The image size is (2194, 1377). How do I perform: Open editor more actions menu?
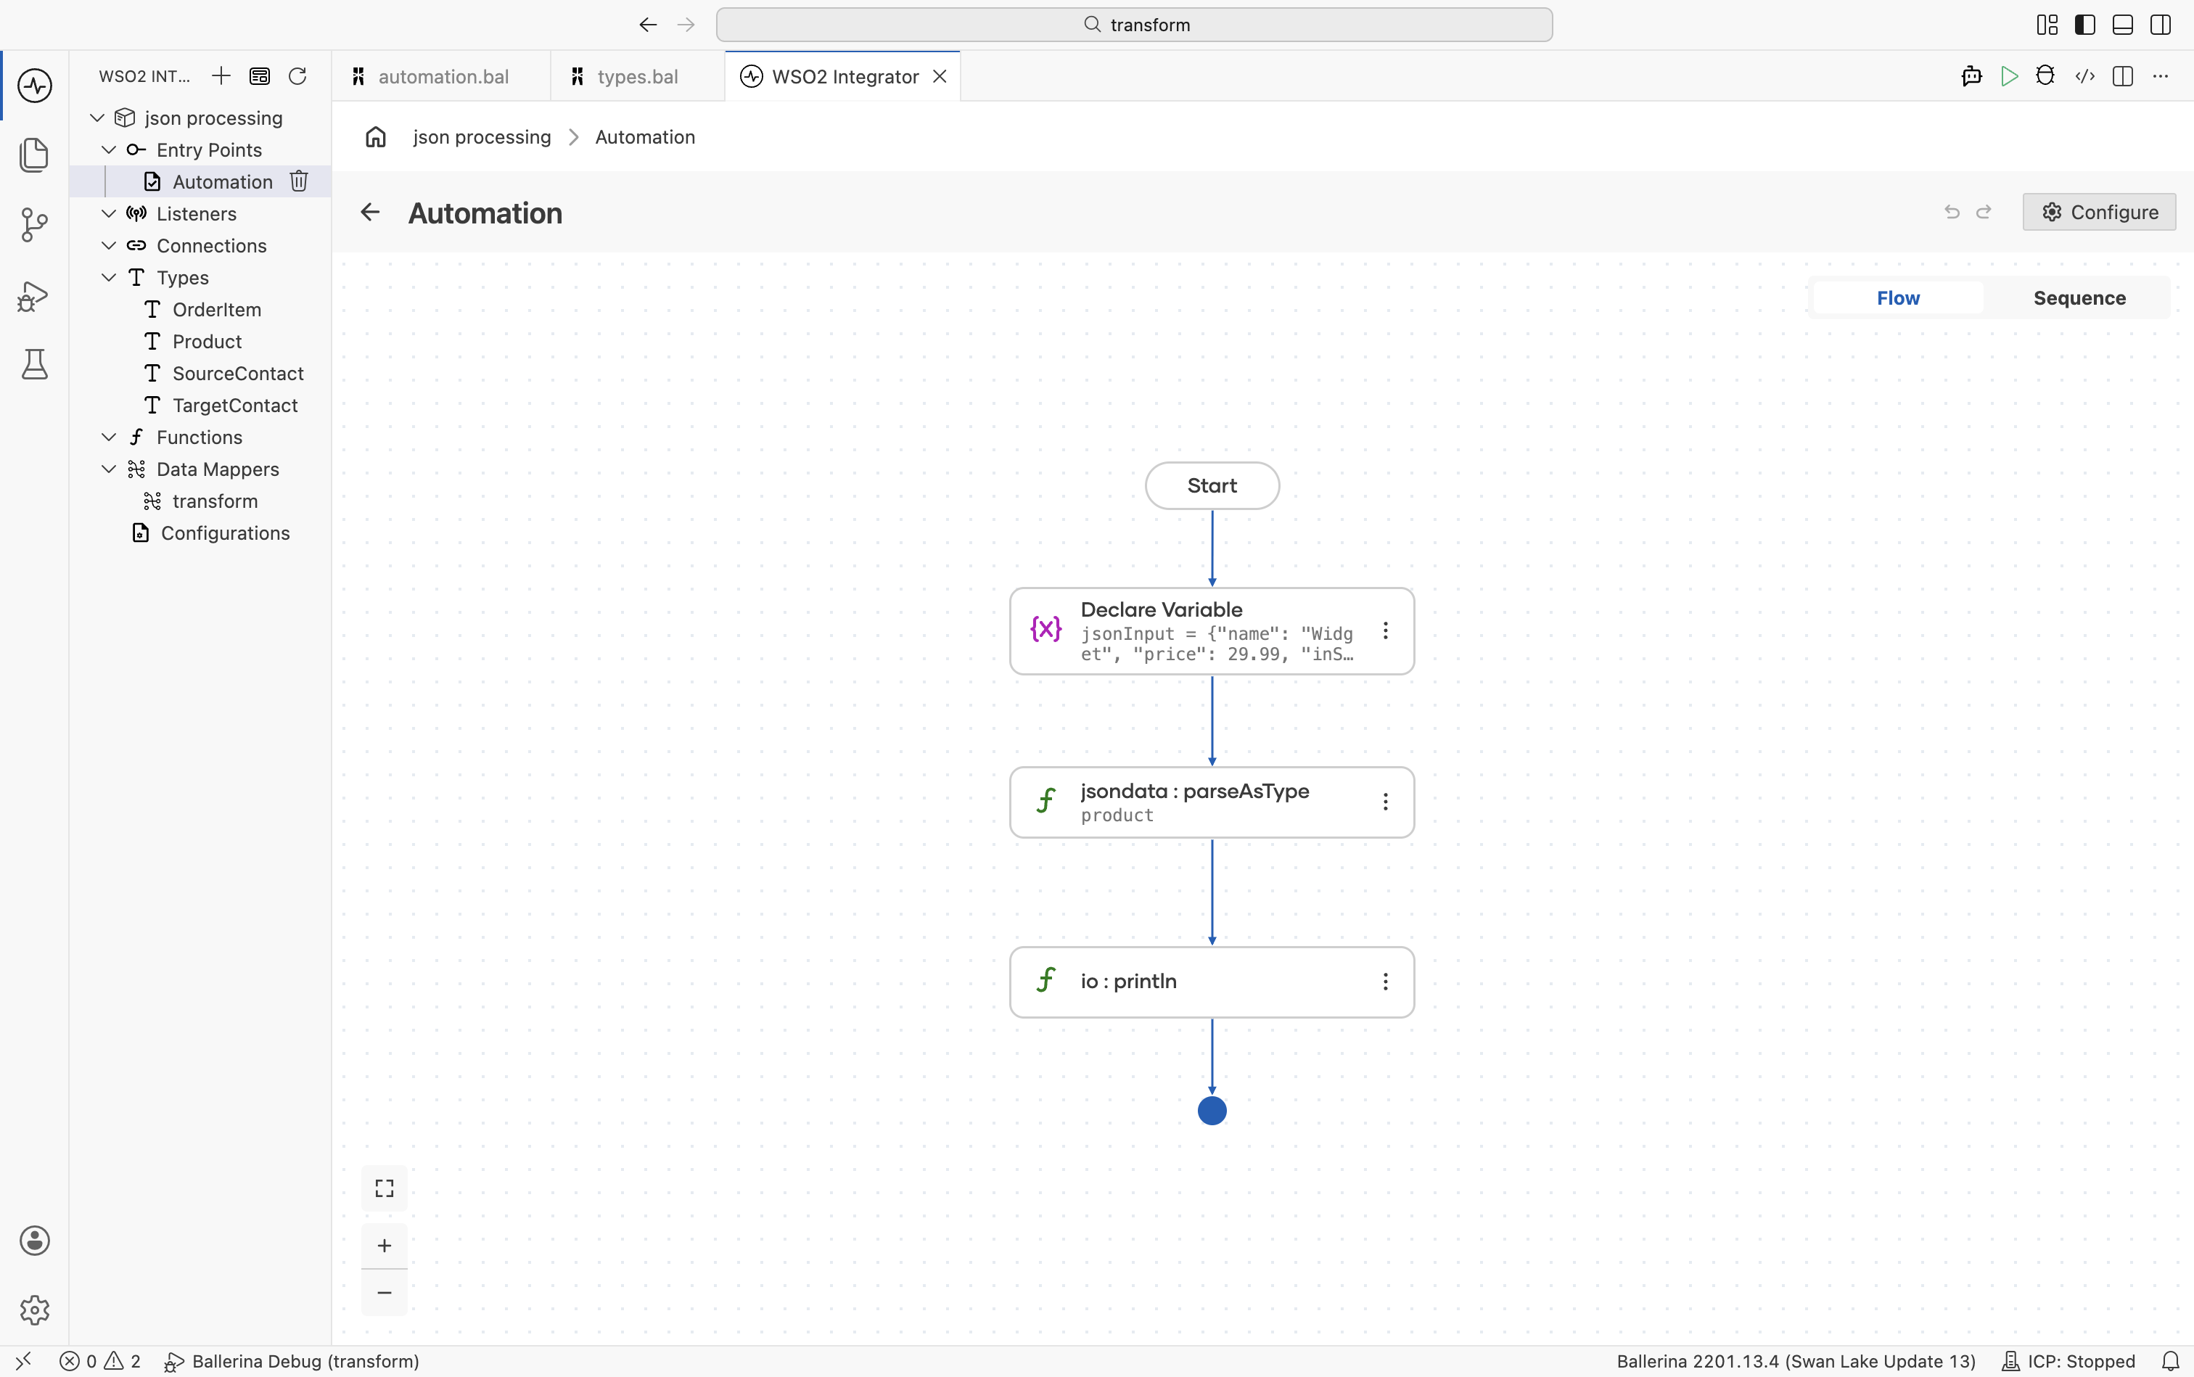tap(2161, 75)
